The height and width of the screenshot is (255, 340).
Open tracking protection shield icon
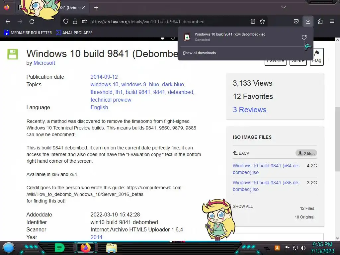pyautogui.click(x=66, y=21)
